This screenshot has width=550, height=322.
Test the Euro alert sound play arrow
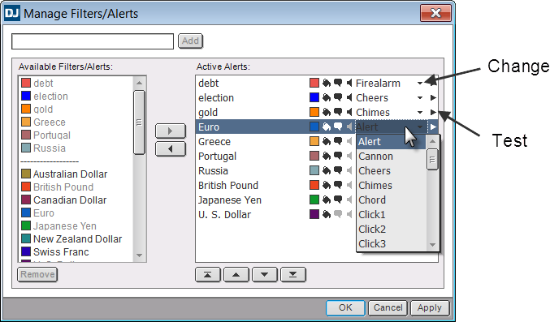pyautogui.click(x=433, y=127)
